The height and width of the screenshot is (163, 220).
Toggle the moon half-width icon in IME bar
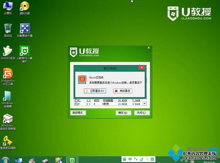pos(141,159)
